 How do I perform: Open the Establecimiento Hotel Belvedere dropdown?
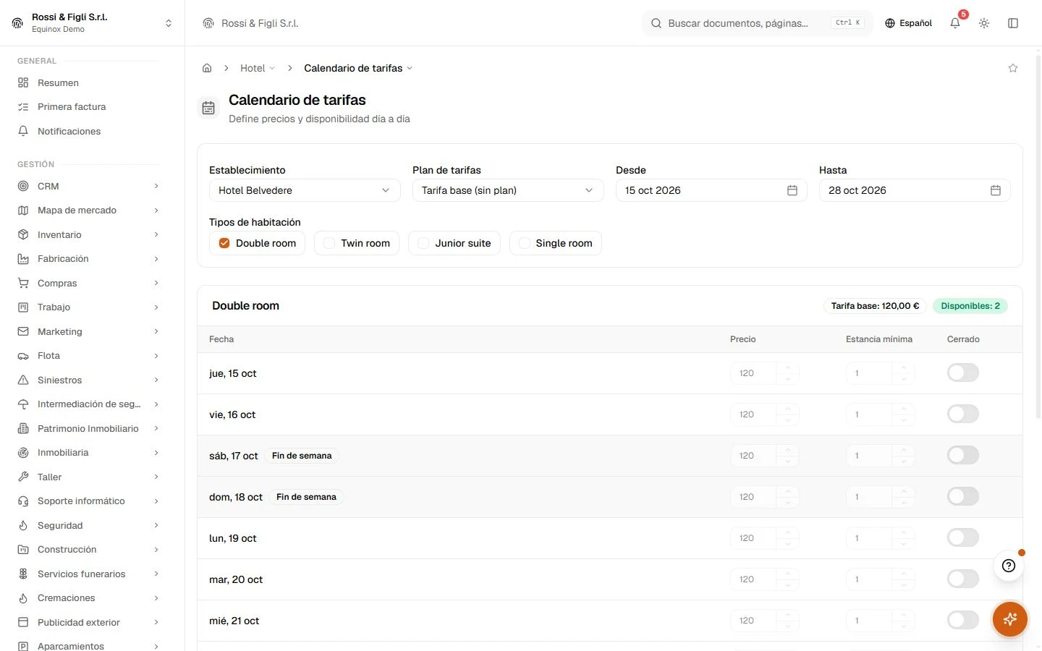point(305,190)
